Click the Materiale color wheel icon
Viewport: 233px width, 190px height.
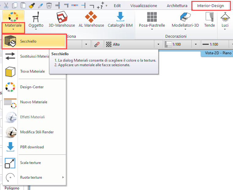coord(13,17)
